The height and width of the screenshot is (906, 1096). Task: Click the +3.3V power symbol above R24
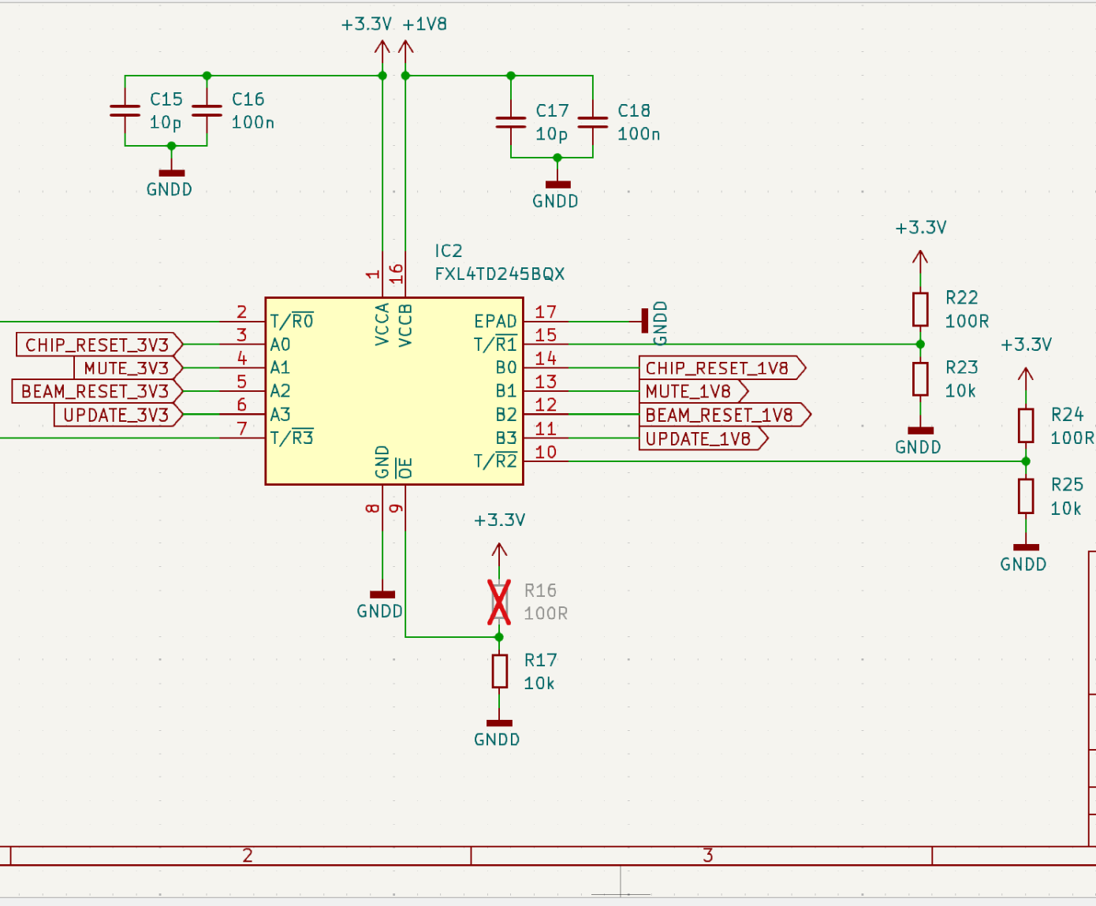click(x=1025, y=375)
